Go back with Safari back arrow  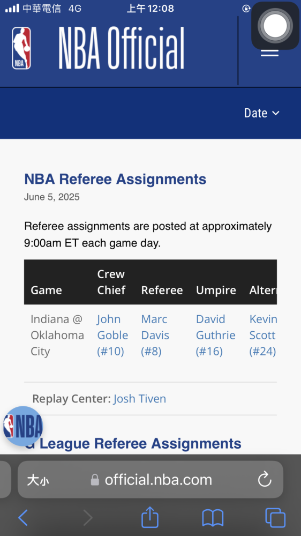(x=23, y=518)
